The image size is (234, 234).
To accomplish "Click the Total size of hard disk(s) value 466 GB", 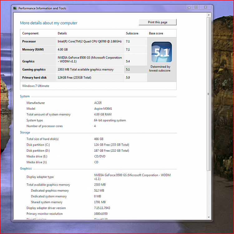I will click(x=99, y=139).
